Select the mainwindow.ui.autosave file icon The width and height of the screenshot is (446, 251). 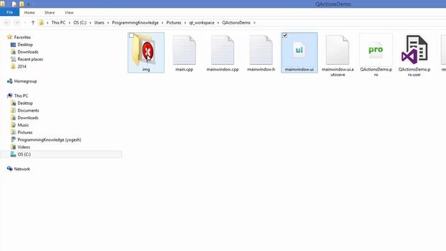click(x=337, y=50)
